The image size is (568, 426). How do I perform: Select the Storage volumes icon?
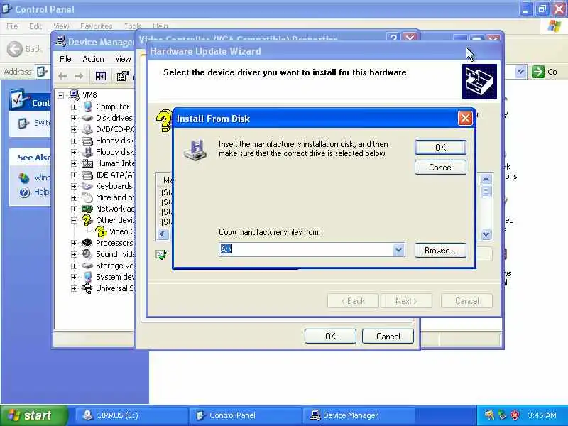87,266
